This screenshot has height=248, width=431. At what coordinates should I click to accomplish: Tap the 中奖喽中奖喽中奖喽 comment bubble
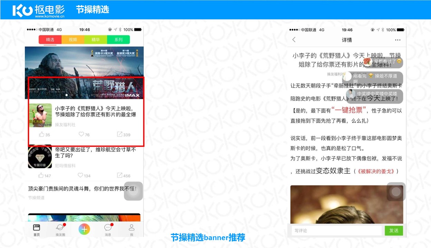tap(374, 96)
